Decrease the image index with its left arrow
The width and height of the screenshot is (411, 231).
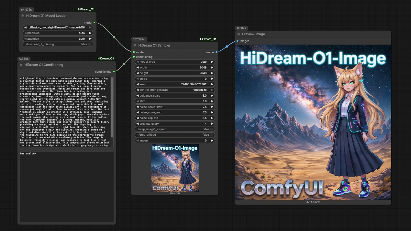tap(137, 141)
